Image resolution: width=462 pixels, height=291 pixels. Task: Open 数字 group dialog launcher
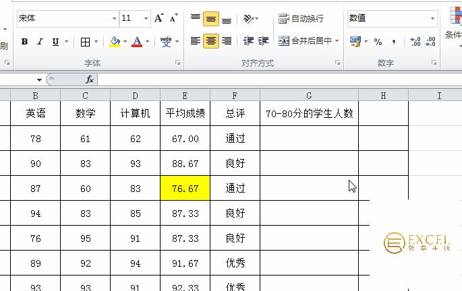pyautogui.click(x=434, y=63)
